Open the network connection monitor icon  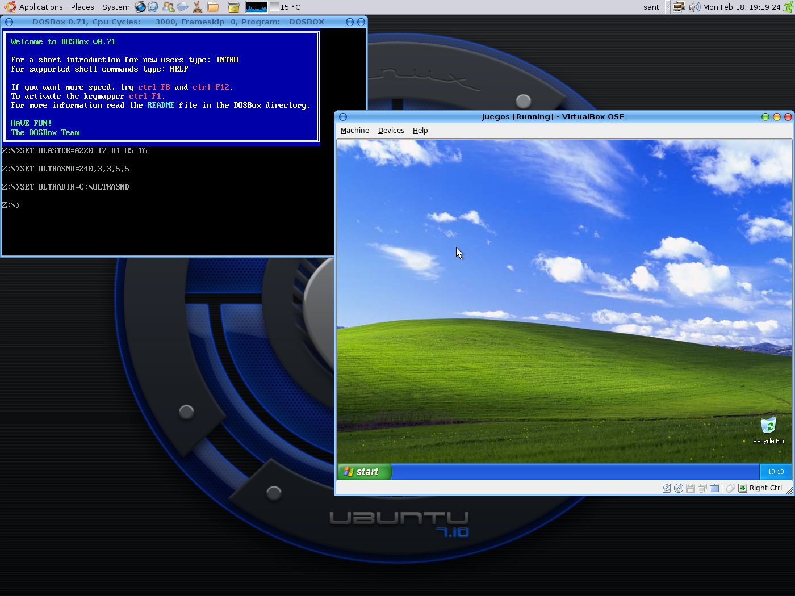[x=679, y=7]
